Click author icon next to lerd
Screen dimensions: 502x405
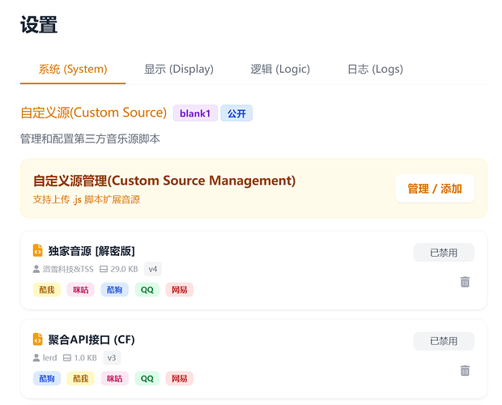point(36,358)
